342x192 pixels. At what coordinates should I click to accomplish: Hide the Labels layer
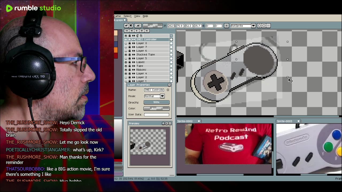(126, 62)
